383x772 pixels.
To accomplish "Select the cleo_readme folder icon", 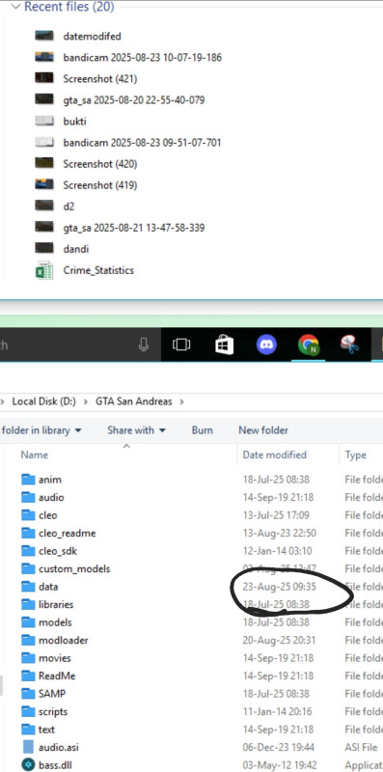I will click(x=29, y=533).
